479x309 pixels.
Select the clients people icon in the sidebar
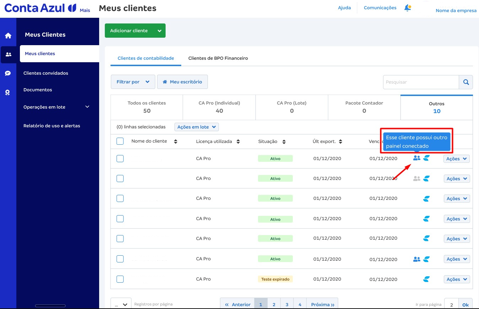coord(8,54)
